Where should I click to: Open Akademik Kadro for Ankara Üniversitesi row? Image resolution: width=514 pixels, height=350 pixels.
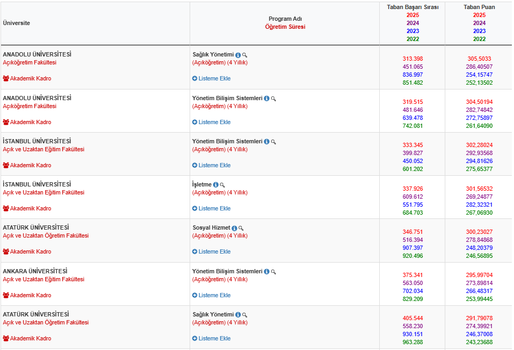(27, 295)
